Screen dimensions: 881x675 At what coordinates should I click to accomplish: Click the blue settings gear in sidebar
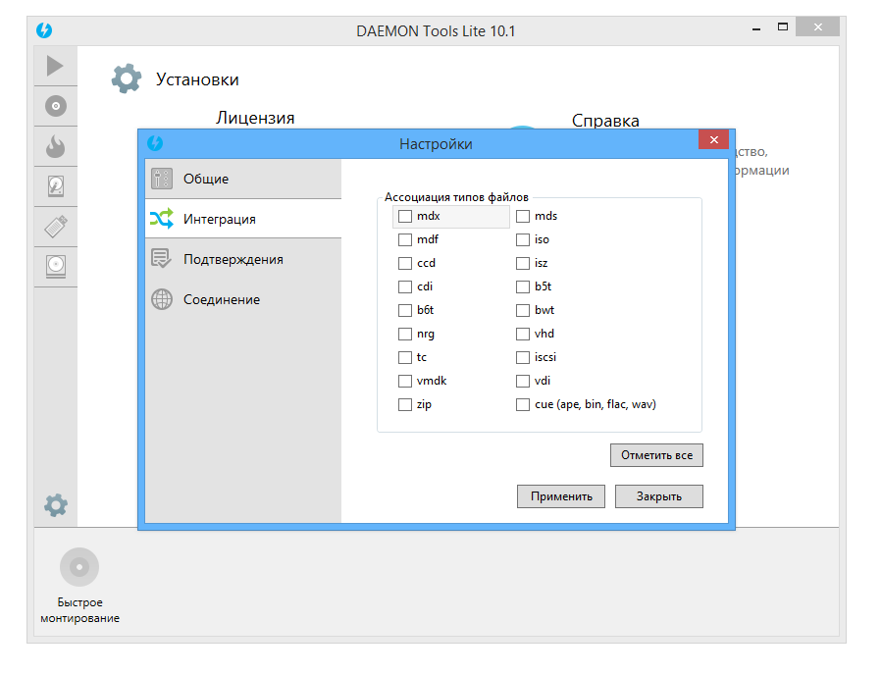[56, 505]
